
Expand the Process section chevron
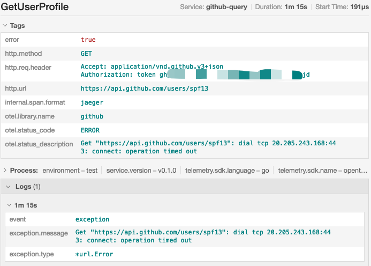[5, 171]
